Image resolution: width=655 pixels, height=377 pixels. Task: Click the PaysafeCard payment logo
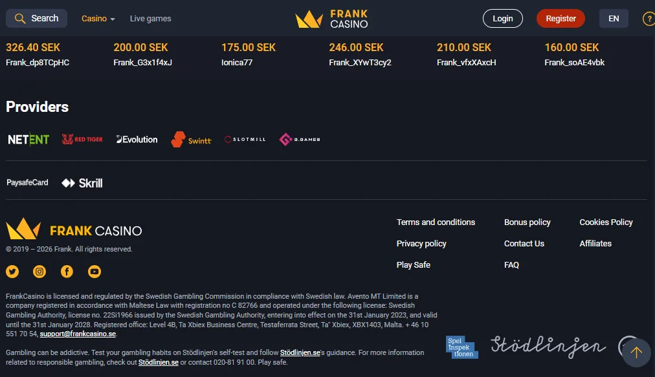tap(27, 182)
